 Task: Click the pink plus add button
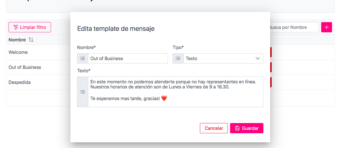(x=326, y=27)
